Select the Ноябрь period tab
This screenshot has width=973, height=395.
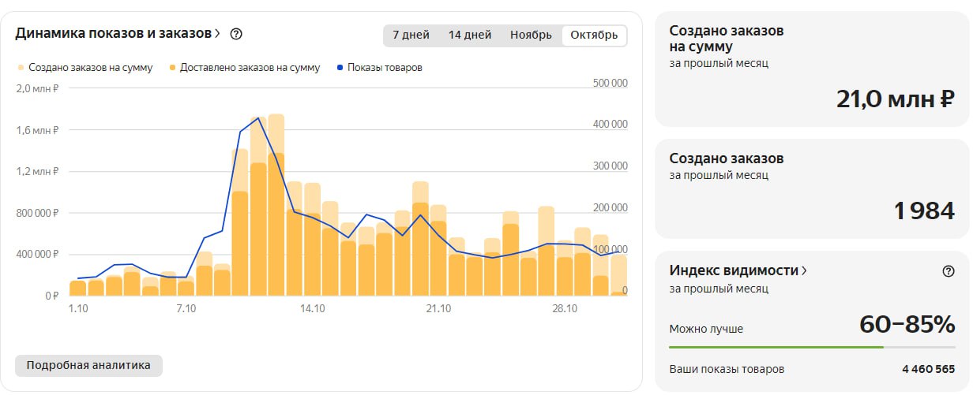531,35
